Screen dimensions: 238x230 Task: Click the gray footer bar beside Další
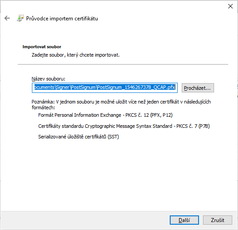click(x=85, y=220)
